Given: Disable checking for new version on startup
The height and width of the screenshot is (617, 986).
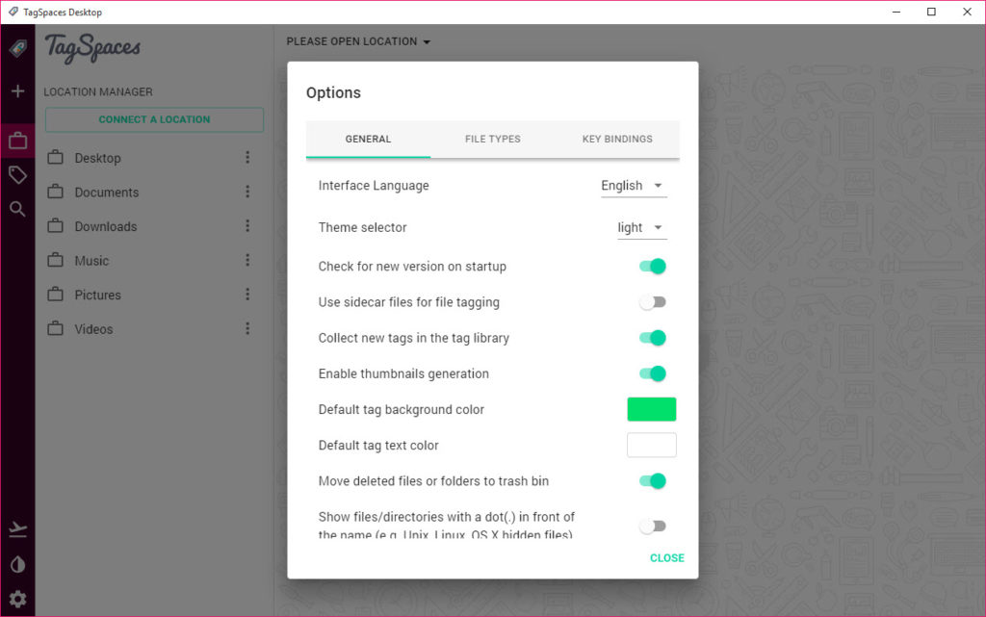Looking at the screenshot, I should coord(652,266).
